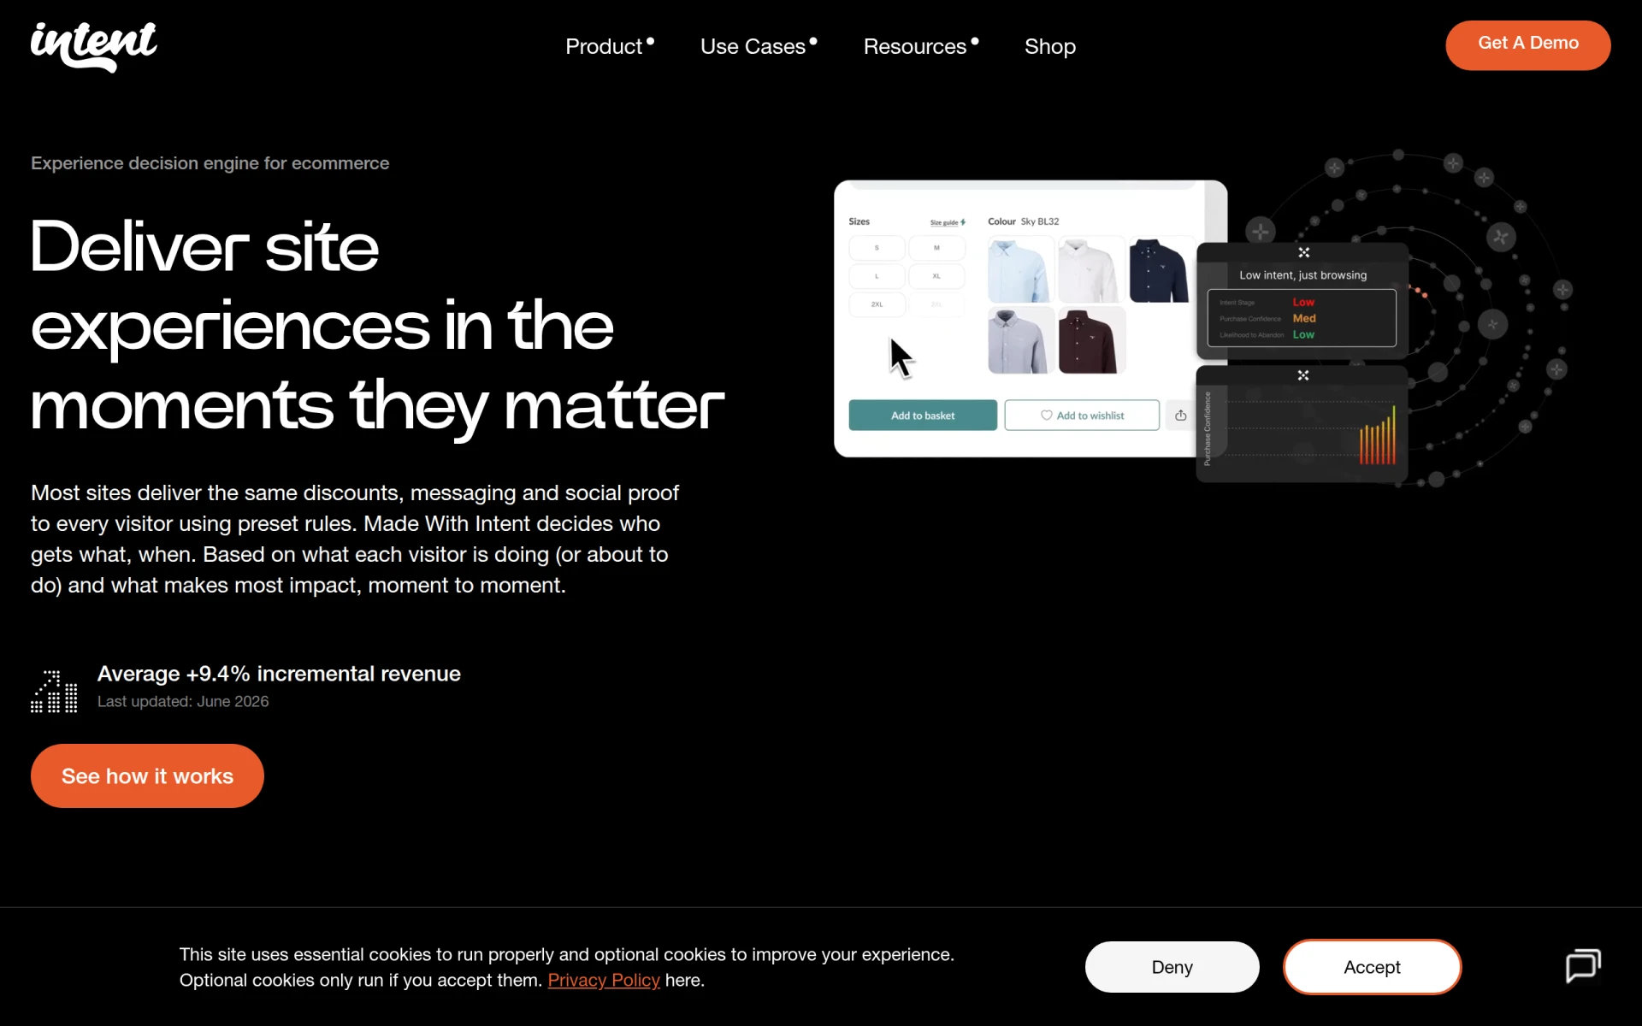The image size is (1642, 1026).
Task: Click the incremental revenue chart icon
Action: click(54, 691)
